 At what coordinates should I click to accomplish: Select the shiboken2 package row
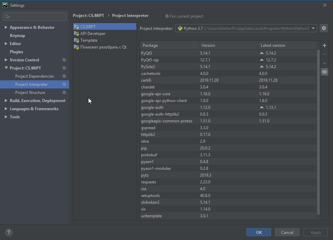tap(228, 202)
